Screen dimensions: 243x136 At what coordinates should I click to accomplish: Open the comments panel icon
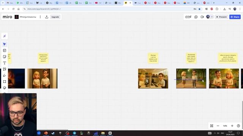point(196,17)
